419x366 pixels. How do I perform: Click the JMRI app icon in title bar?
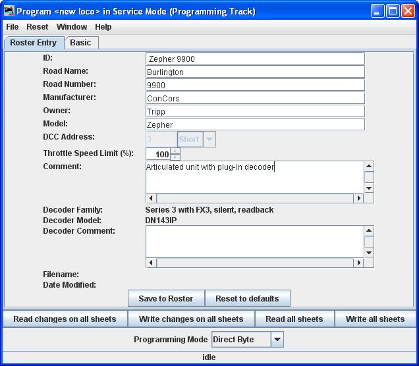(x=9, y=11)
